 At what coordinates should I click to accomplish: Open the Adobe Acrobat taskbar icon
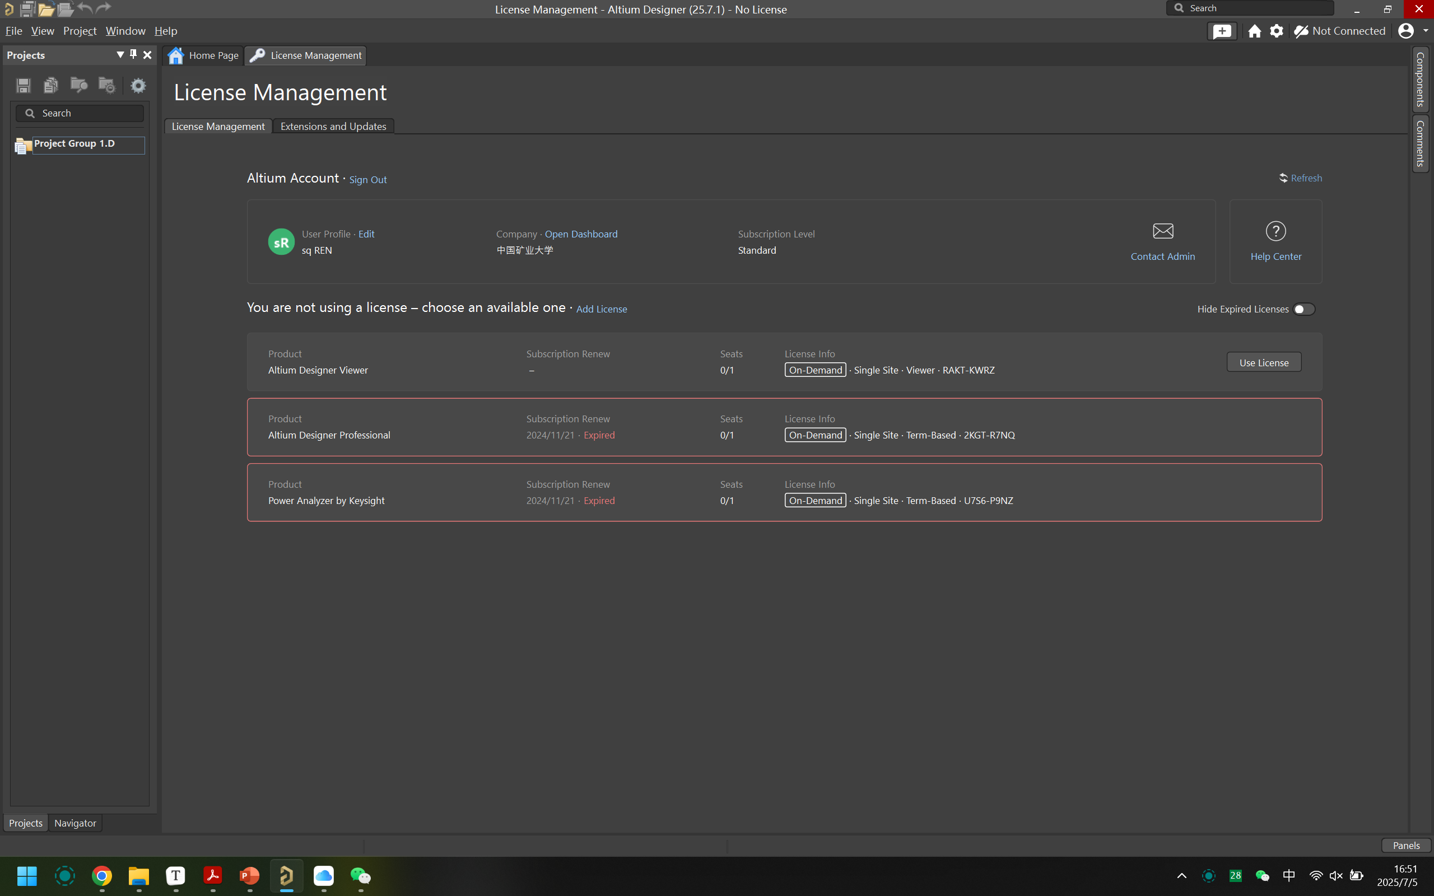tap(213, 876)
